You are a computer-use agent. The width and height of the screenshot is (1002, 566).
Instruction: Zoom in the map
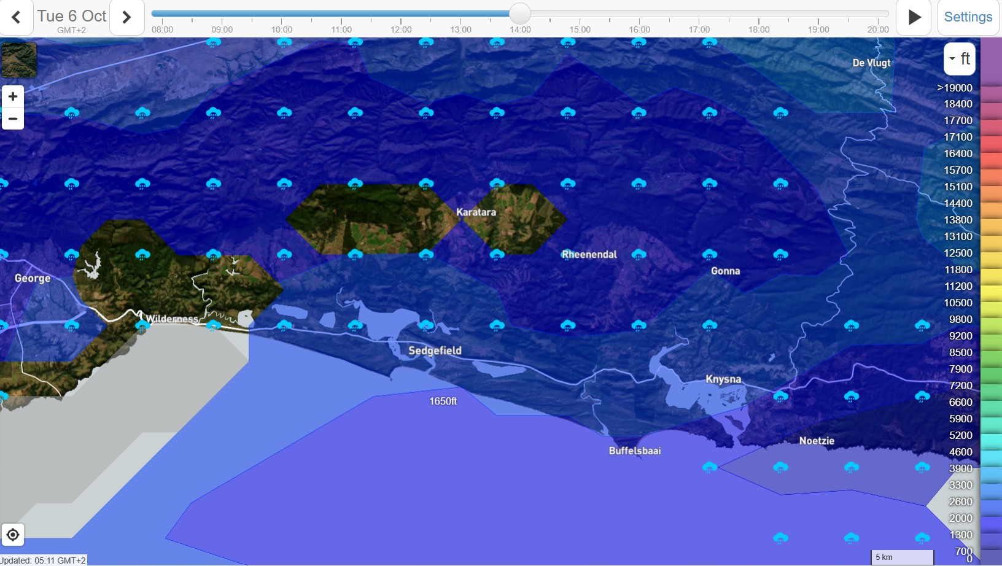(x=13, y=96)
